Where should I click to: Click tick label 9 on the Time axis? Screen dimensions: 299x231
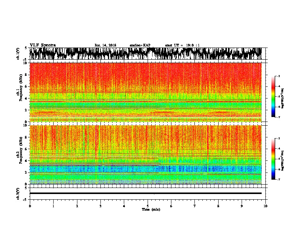point(242,206)
